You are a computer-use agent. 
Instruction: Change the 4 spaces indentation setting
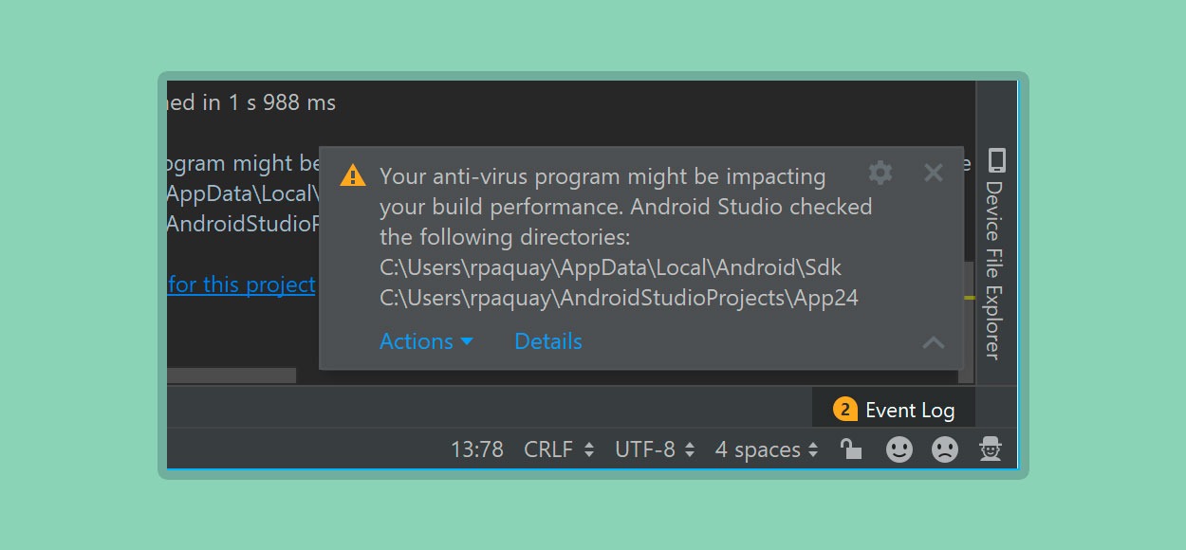767,449
